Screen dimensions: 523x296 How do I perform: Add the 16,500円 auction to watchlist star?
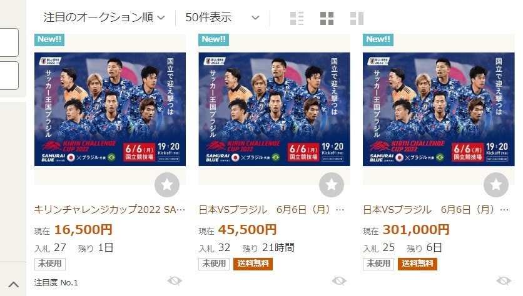coord(167,184)
